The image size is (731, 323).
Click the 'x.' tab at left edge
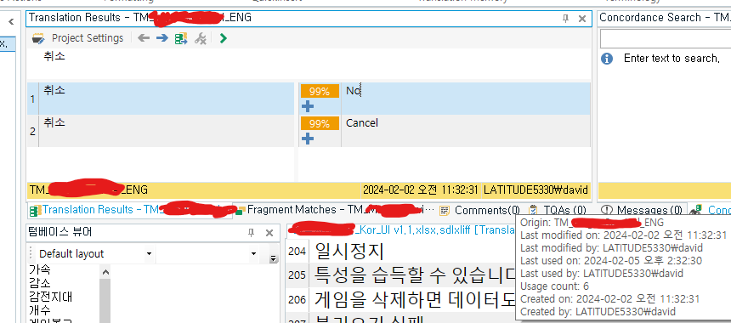8,43
